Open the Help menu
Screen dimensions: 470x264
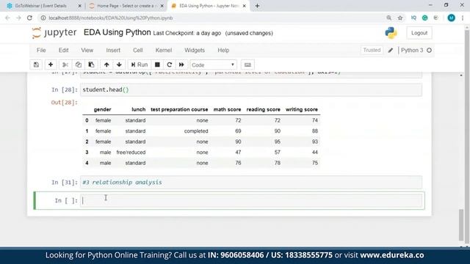pyautogui.click(x=223, y=51)
